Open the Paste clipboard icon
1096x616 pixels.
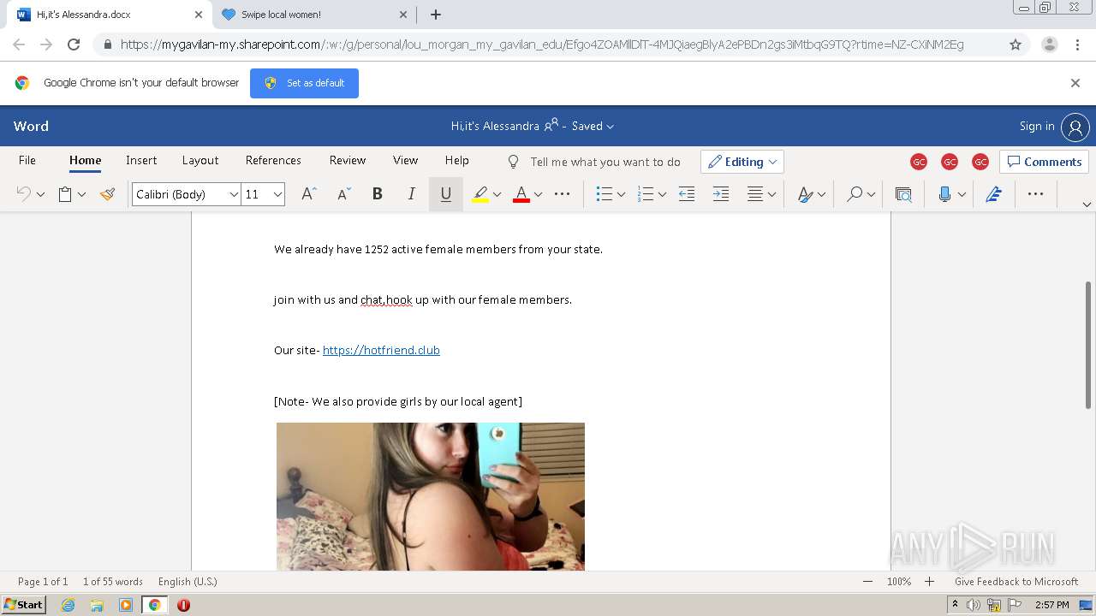pyautogui.click(x=65, y=194)
